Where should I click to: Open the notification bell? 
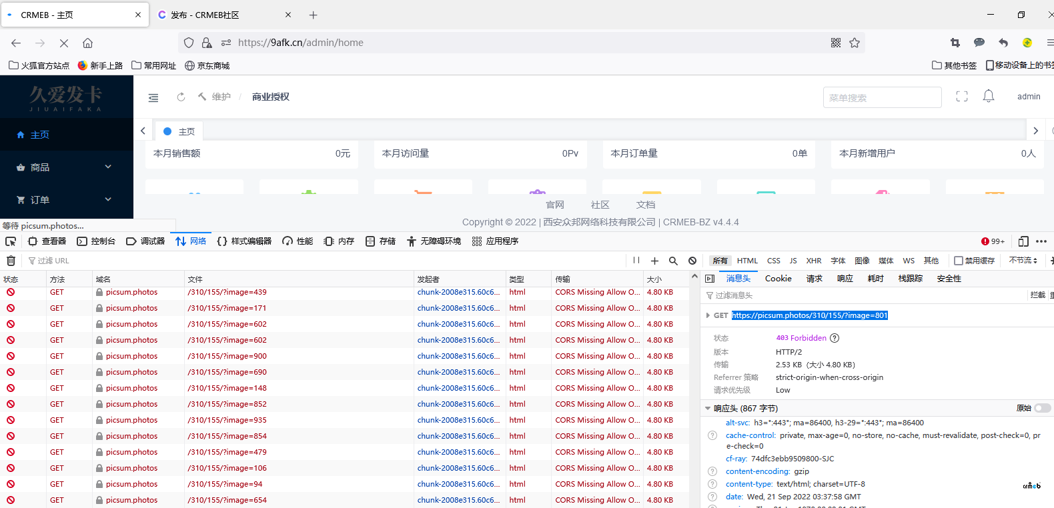coord(989,97)
